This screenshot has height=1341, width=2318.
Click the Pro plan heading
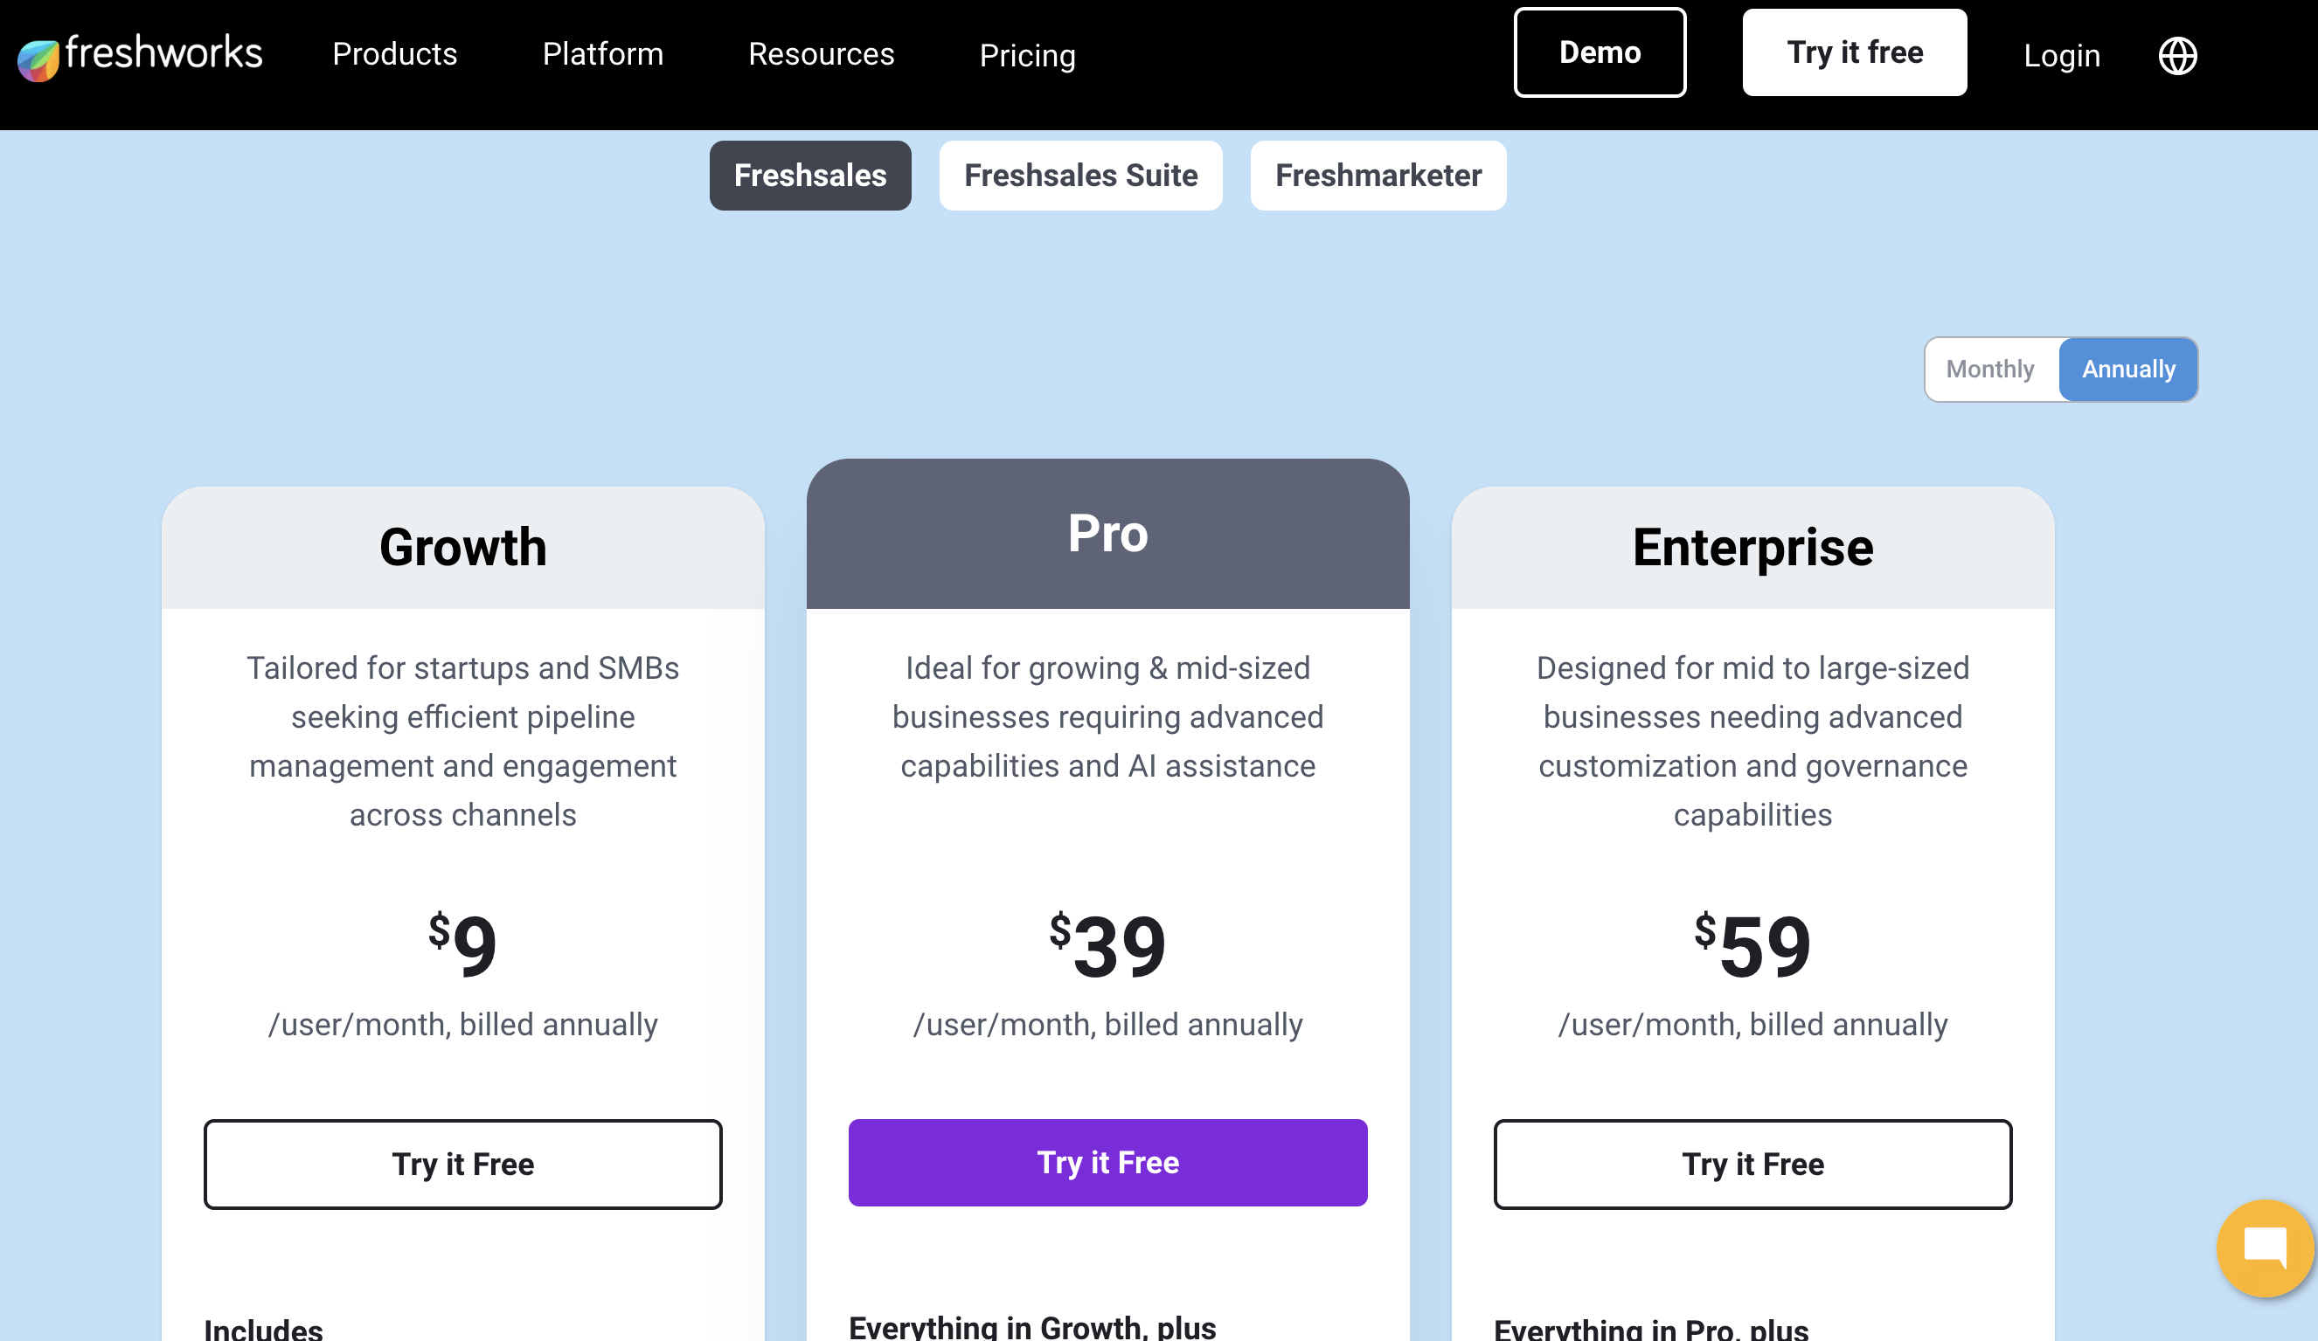tap(1107, 533)
